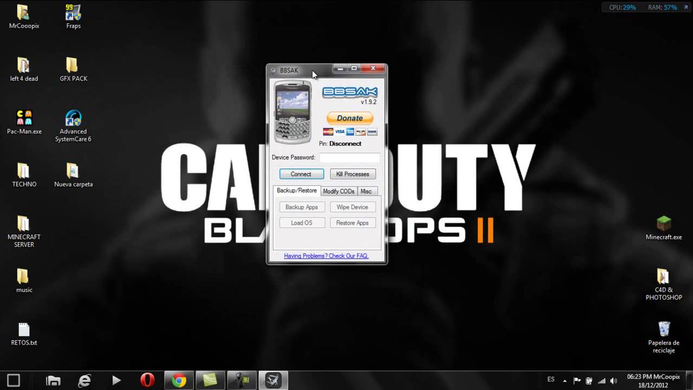Click the BBSAK title bar icon

(273, 70)
